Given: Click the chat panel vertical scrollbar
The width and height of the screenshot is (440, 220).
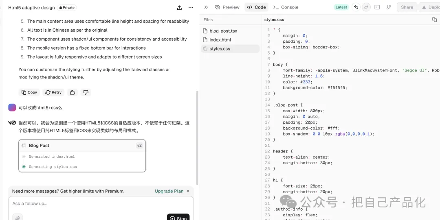Looking at the screenshot, I should tap(197, 137).
